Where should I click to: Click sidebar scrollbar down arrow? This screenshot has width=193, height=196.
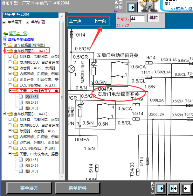coord(62,177)
